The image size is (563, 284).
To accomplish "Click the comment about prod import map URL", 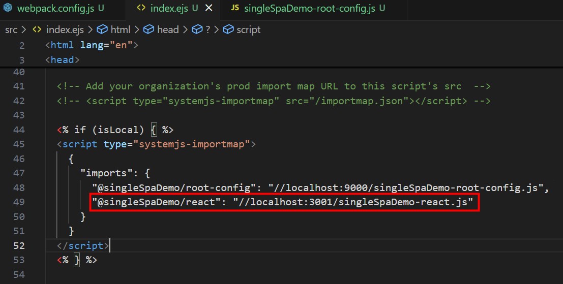I will [274, 86].
